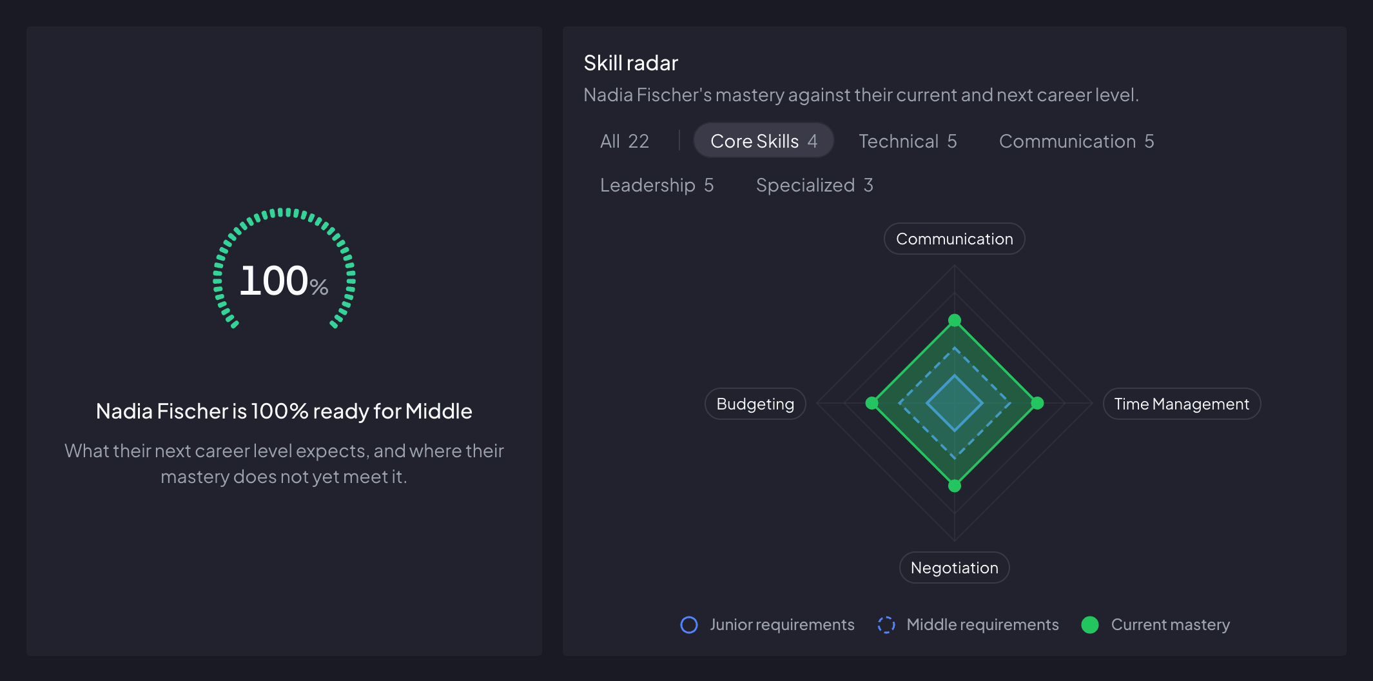
Task: Select the Negotiation axis label
Action: [x=955, y=567]
